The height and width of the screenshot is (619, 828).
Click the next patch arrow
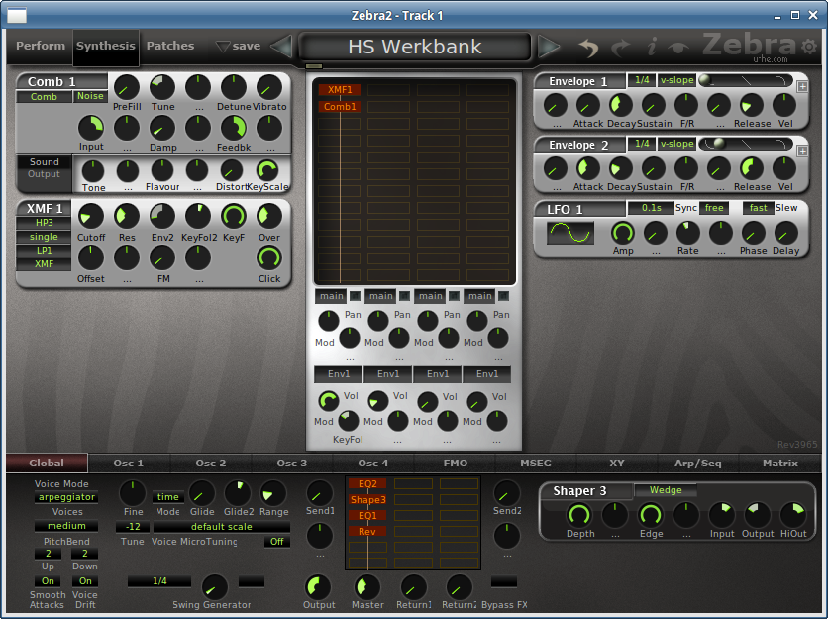click(x=549, y=46)
